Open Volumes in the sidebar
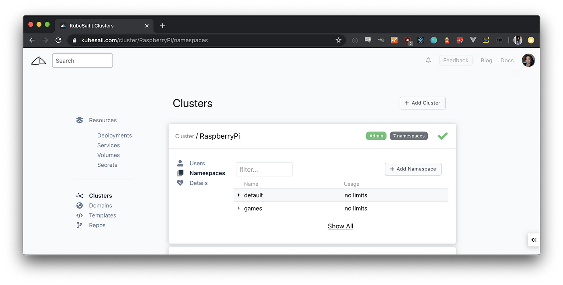 pos(109,155)
